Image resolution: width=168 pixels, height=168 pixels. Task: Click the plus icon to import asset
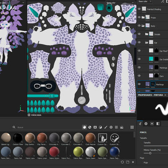pyautogui.click(x=133, y=162)
